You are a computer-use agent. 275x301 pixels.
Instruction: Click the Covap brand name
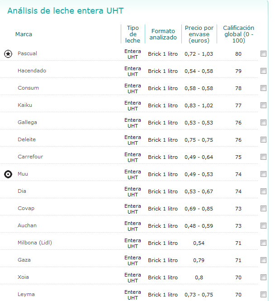coord(26,209)
